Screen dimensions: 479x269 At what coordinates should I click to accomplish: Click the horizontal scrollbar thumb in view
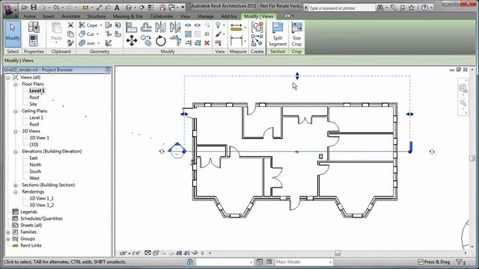coord(338,253)
